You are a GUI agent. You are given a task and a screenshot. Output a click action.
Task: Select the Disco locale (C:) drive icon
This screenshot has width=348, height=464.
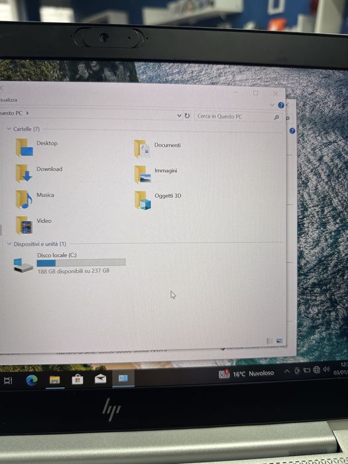click(23, 265)
